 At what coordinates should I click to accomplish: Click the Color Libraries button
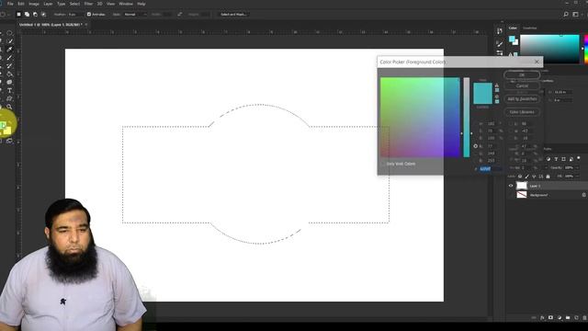[x=522, y=112]
